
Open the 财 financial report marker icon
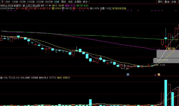(x=128, y=74)
